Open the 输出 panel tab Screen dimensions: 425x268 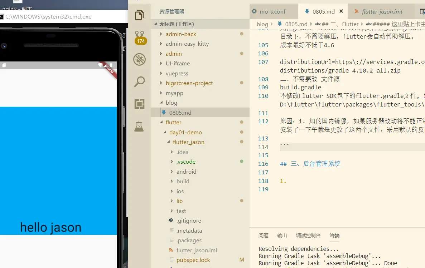coord(282,235)
